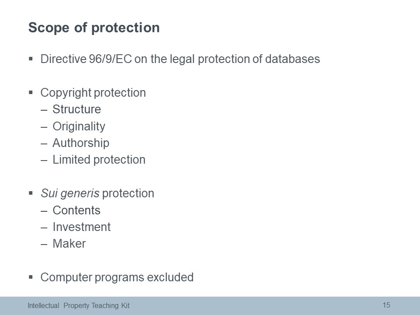Click the 'Investment' sub-item

tap(81, 227)
